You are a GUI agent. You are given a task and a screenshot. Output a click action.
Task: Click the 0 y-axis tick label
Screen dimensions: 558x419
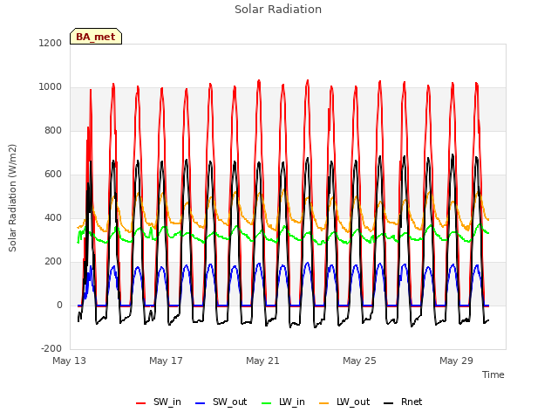(x=59, y=305)
